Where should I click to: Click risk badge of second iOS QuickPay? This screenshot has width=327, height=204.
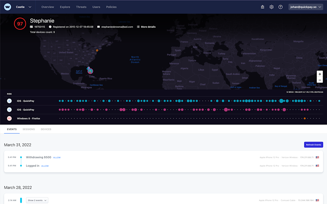pyautogui.click(x=9, y=110)
